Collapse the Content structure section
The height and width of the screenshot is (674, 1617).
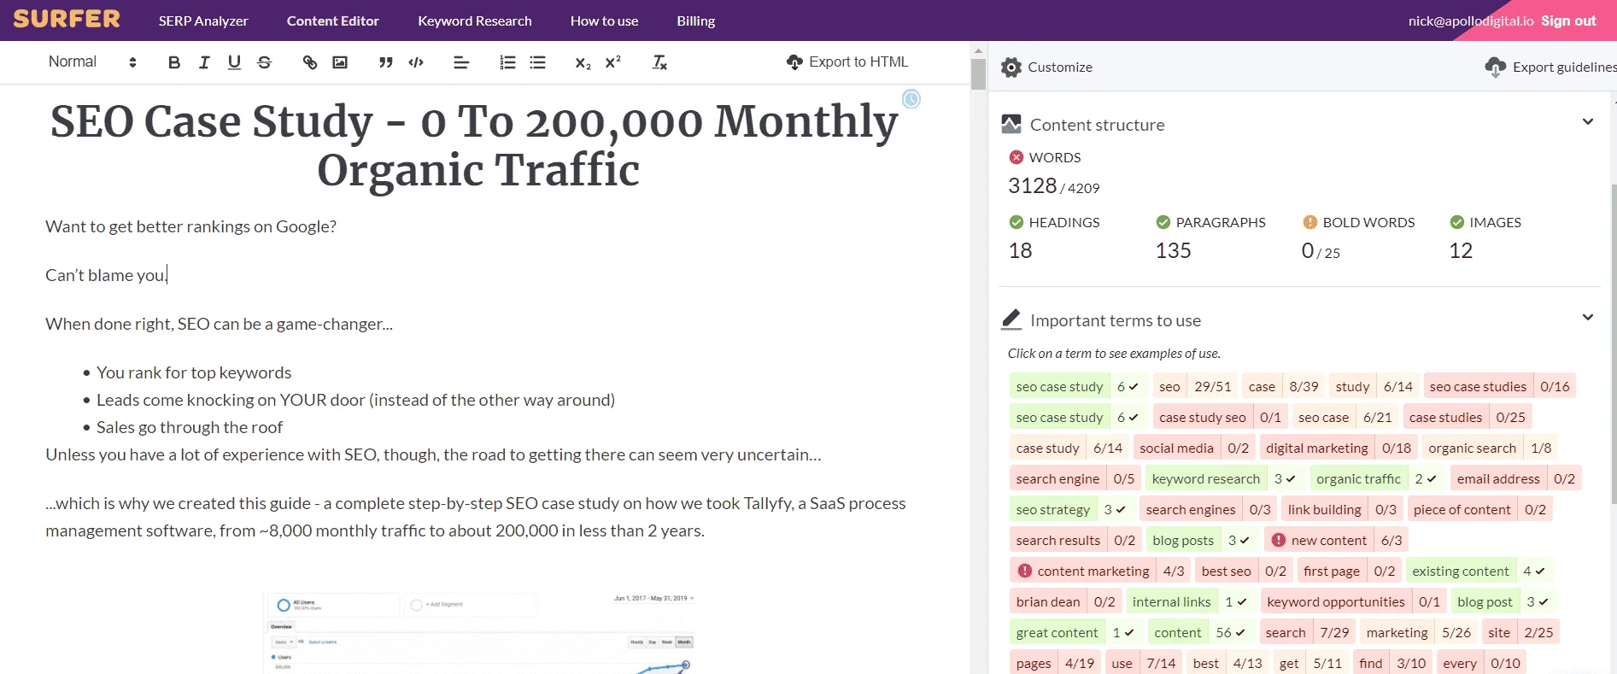click(x=1587, y=122)
